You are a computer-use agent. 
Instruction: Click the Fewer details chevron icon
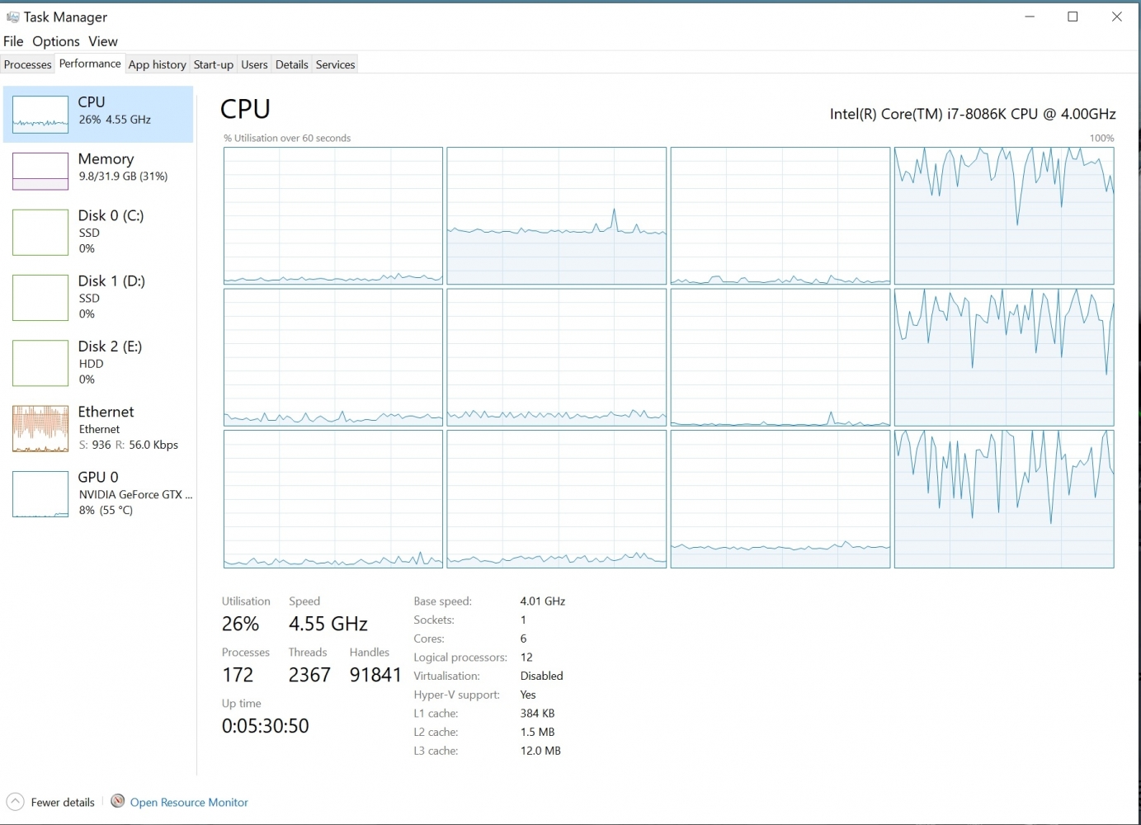(x=15, y=802)
